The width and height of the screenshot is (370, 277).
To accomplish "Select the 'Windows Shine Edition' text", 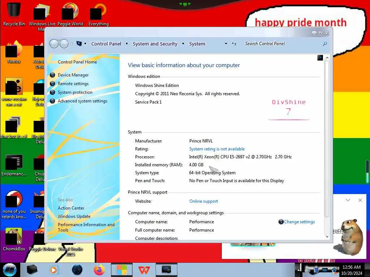I will (157, 85).
